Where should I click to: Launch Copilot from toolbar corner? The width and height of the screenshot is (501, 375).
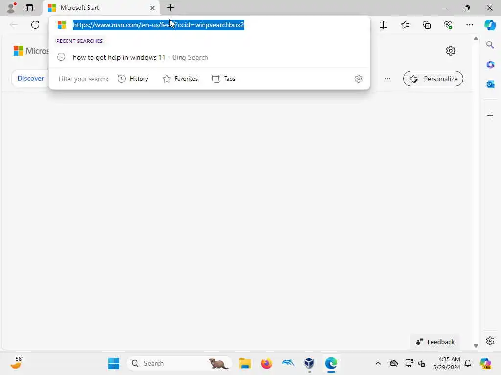tap(490, 25)
